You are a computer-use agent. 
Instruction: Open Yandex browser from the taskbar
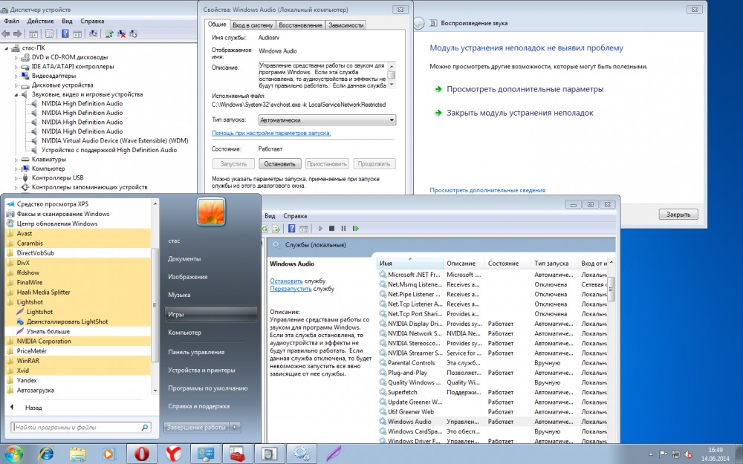[172, 452]
